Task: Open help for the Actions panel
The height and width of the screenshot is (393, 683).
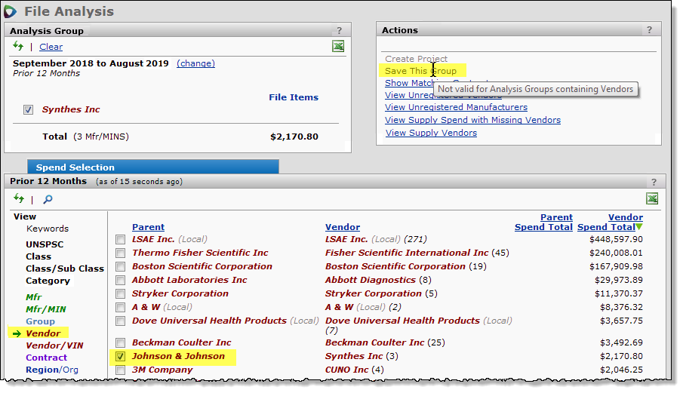Action: (649, 30)
